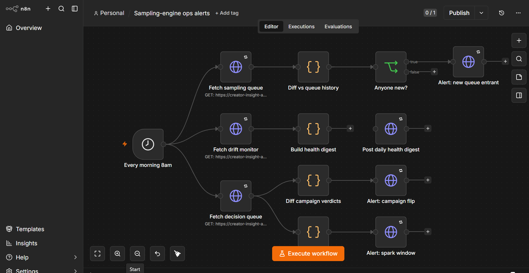
Task: Open the Every morning 8am schedule trigger node
Action: [148, 144]
